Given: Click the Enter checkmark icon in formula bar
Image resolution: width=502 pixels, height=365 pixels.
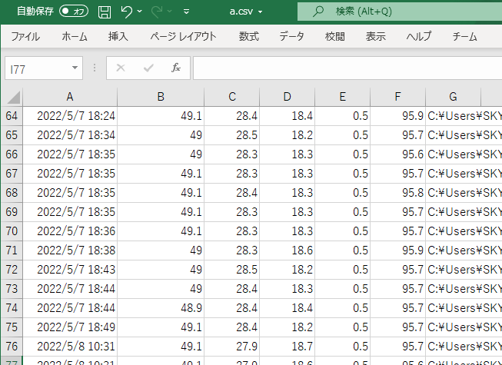Looking at the screenshot, I should pos(148,68).
